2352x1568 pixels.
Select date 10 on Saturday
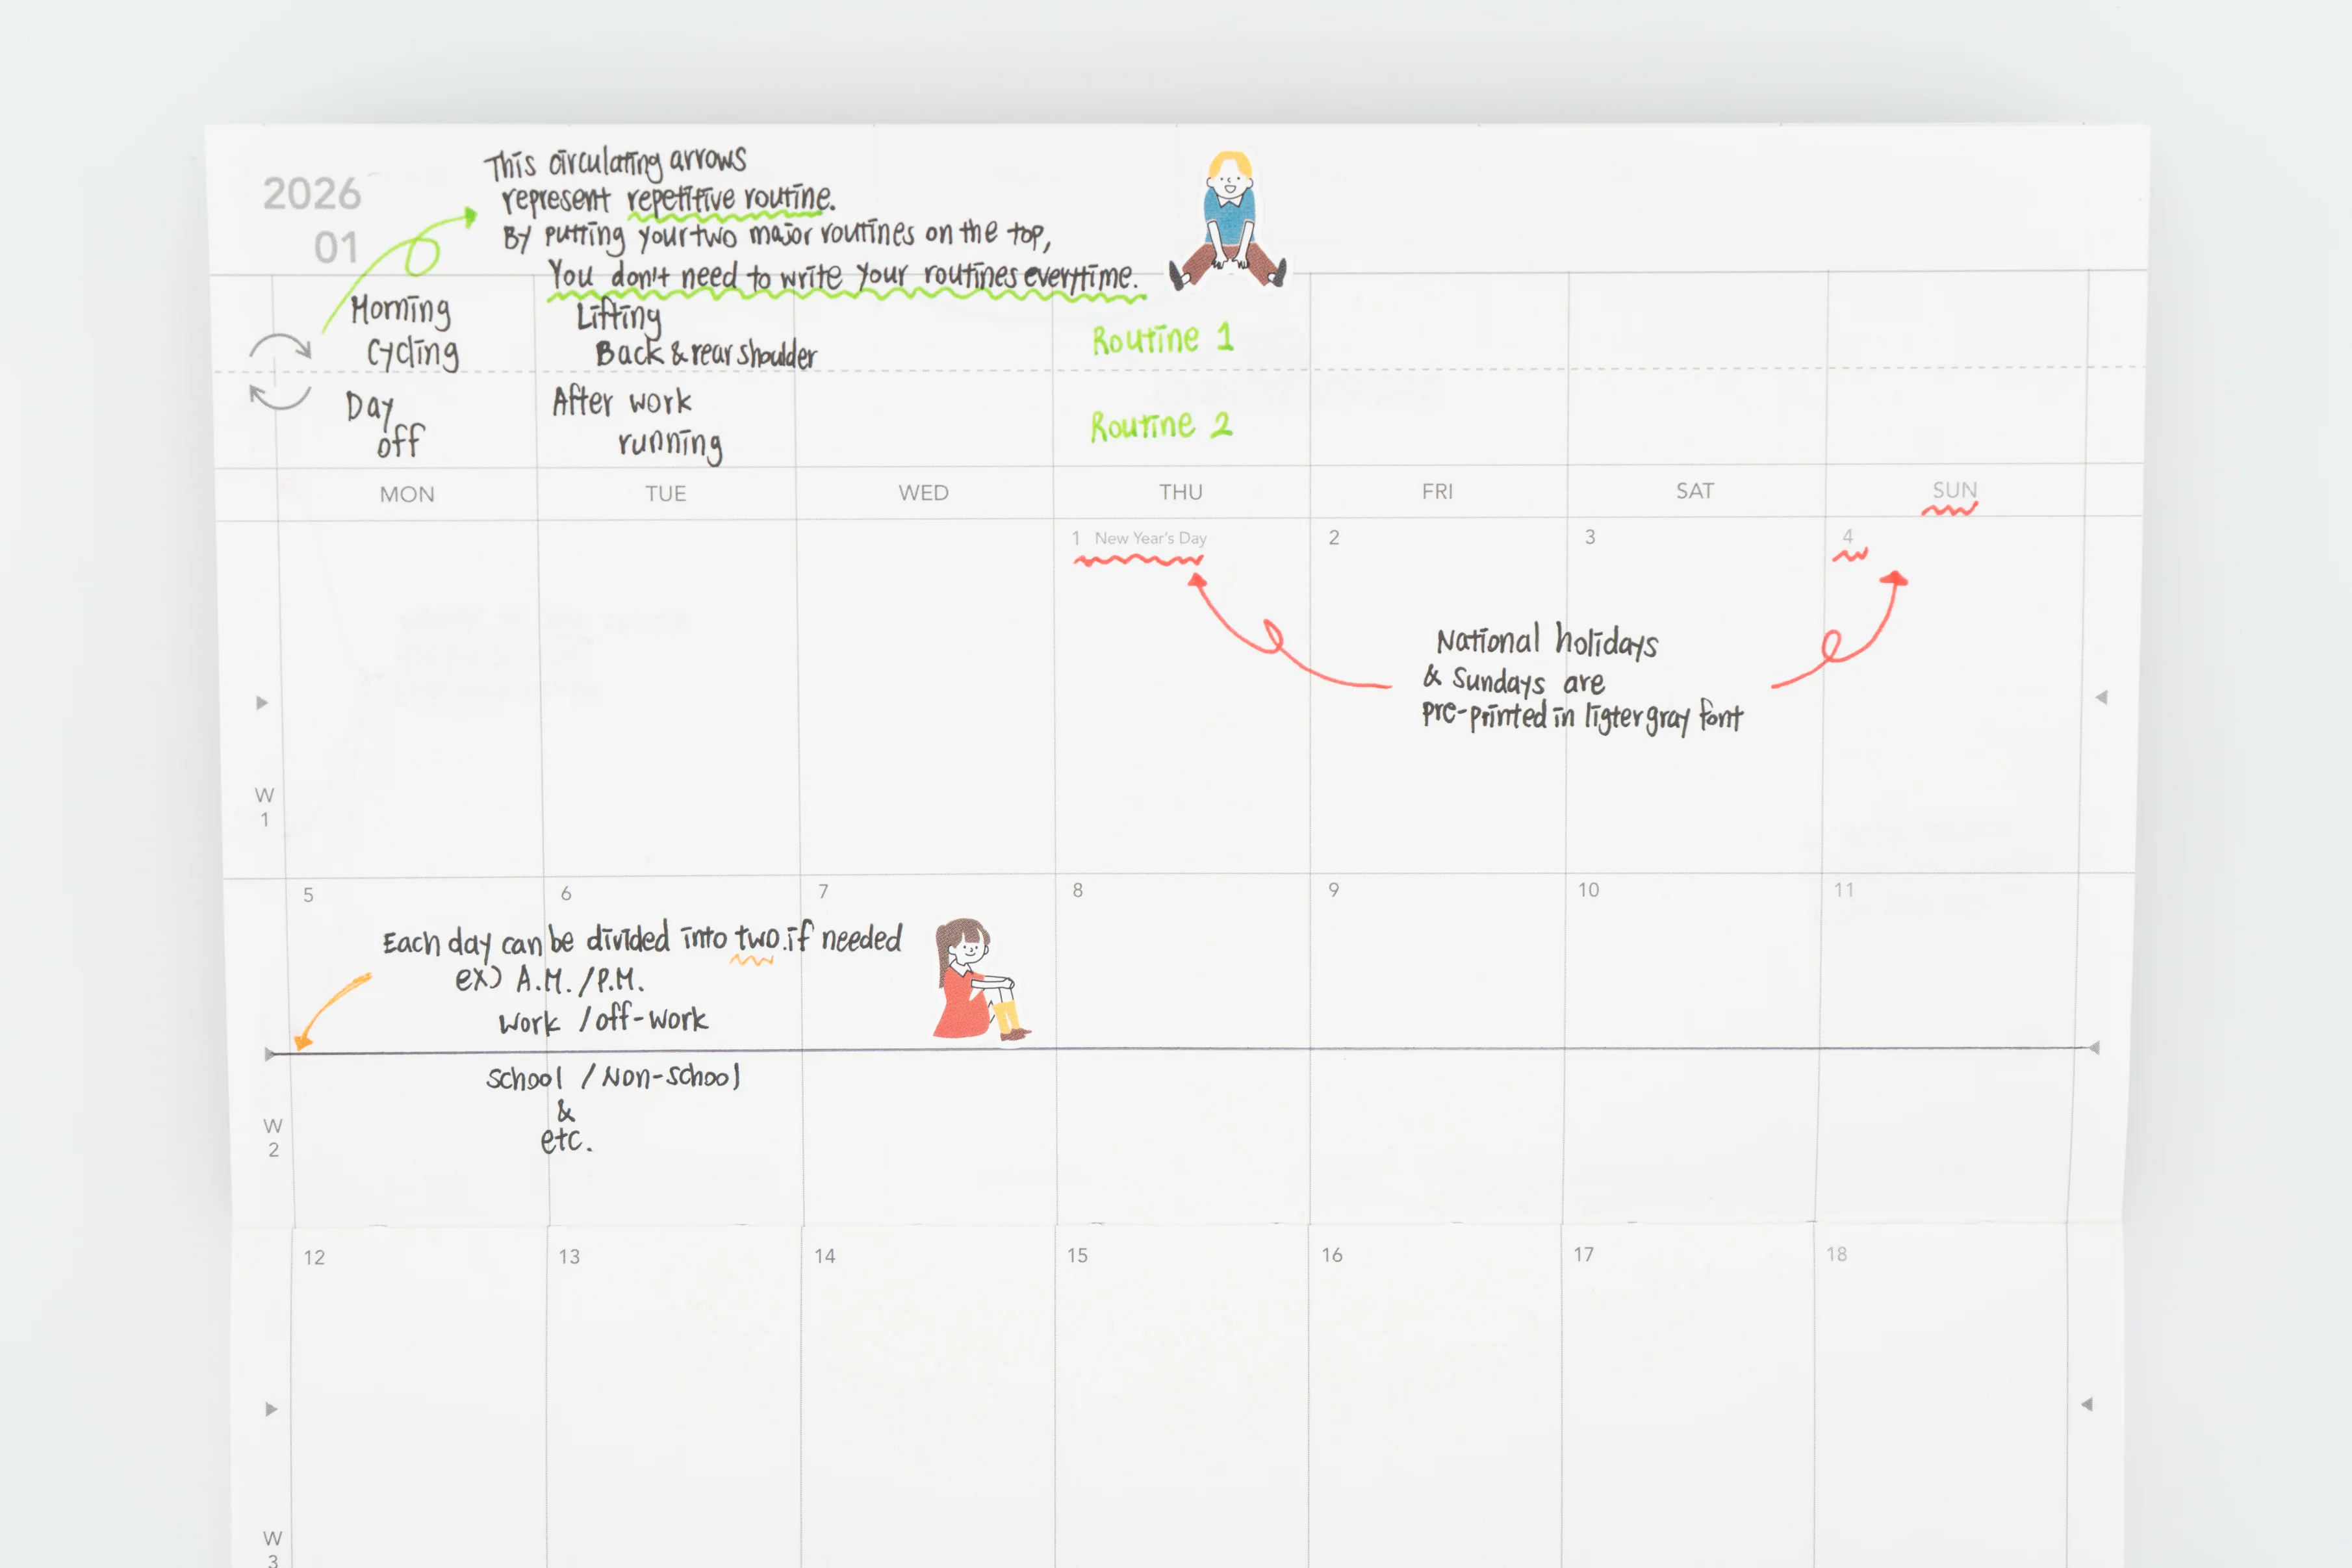[1589, 890]
